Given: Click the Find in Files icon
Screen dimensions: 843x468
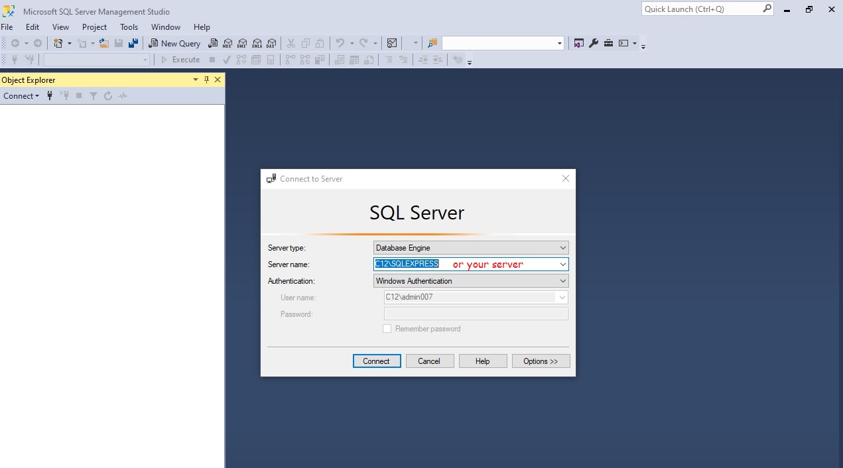Looking at the screenshot, I should (x=432, y=43).
